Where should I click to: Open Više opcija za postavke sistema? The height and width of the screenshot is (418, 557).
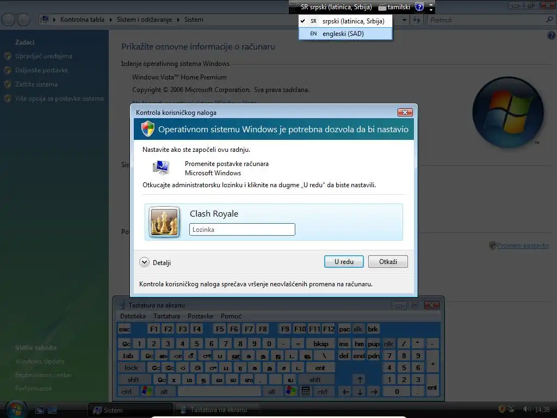coord(59,99)
